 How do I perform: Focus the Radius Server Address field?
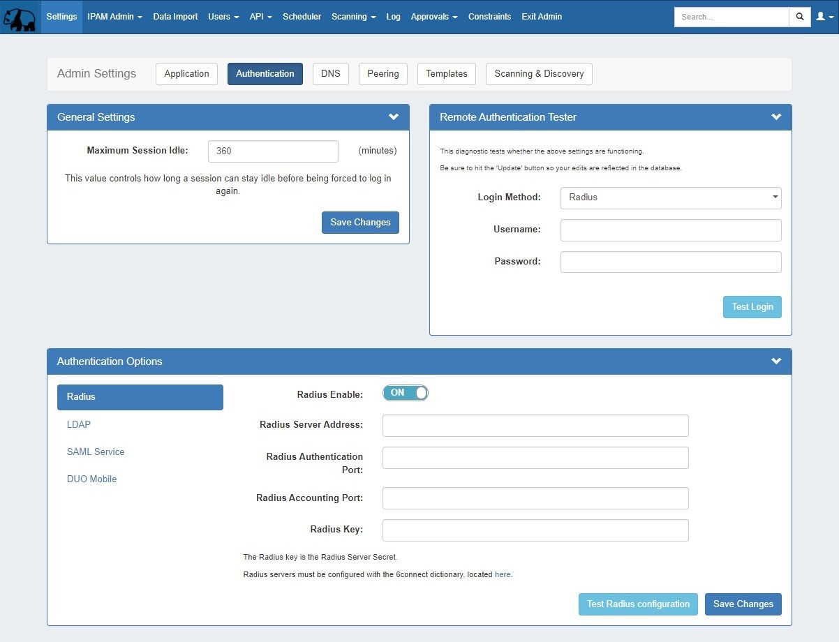[x=535, y=426]
